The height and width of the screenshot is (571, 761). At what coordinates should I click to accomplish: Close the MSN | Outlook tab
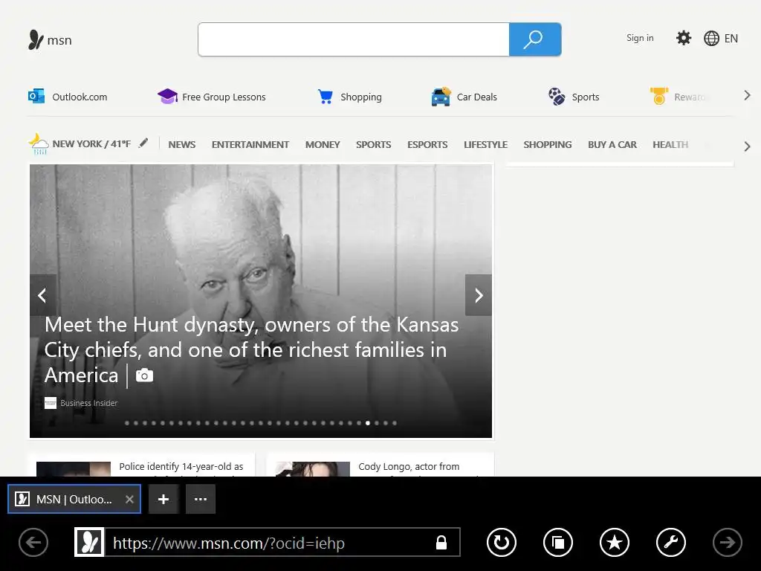click(x=129, y=499)
